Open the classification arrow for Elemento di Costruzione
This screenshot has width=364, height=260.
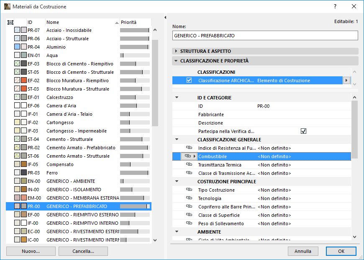click(346, 80)
